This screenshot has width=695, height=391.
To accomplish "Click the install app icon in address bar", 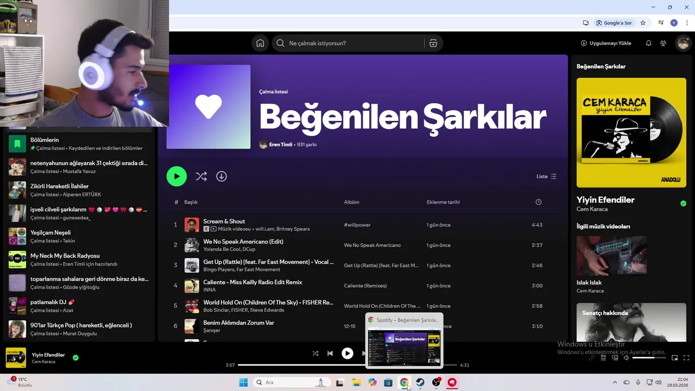I will click(586, 23).
